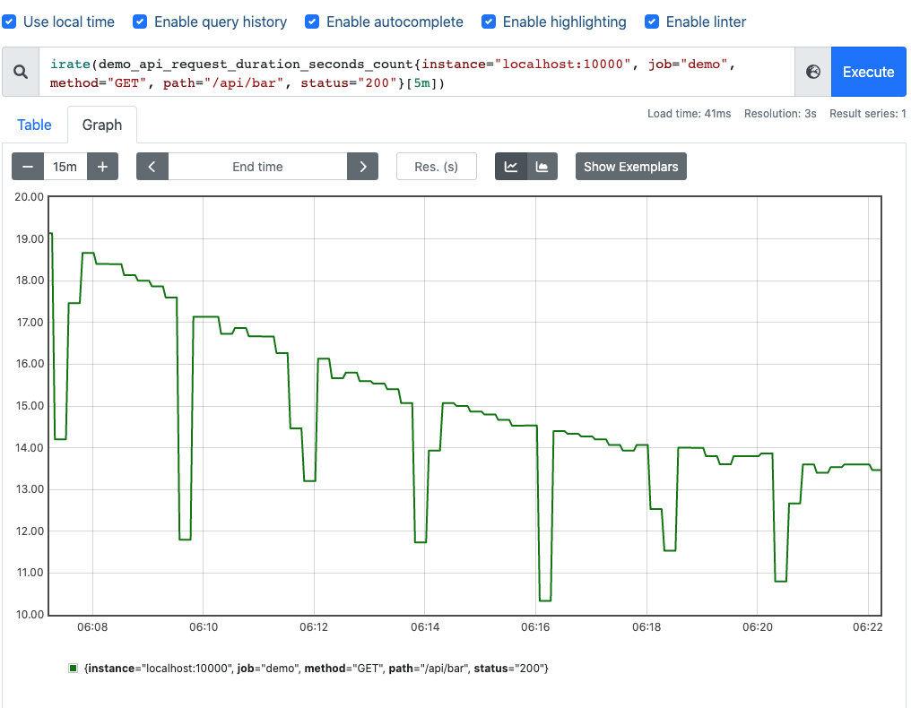Select the Graph tab
This screenshot has width=911, height=708.
click(x=101, y=125)
